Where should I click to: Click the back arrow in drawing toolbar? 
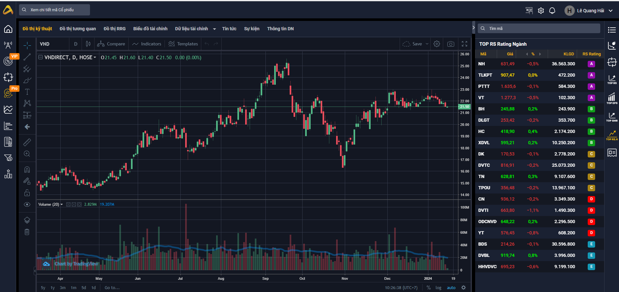pyautogui.click(x=27, y=127)
